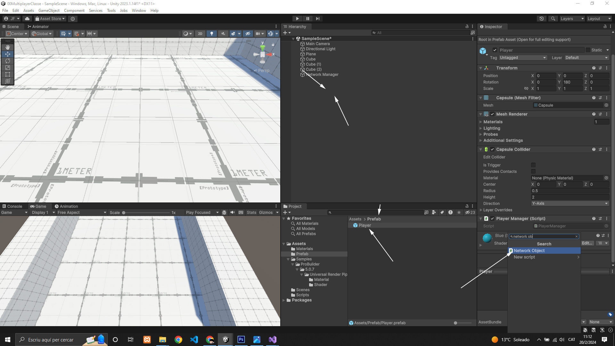Click the Edit Collider button
Screen dimensions: 615x346
click(x=494, y=157)
